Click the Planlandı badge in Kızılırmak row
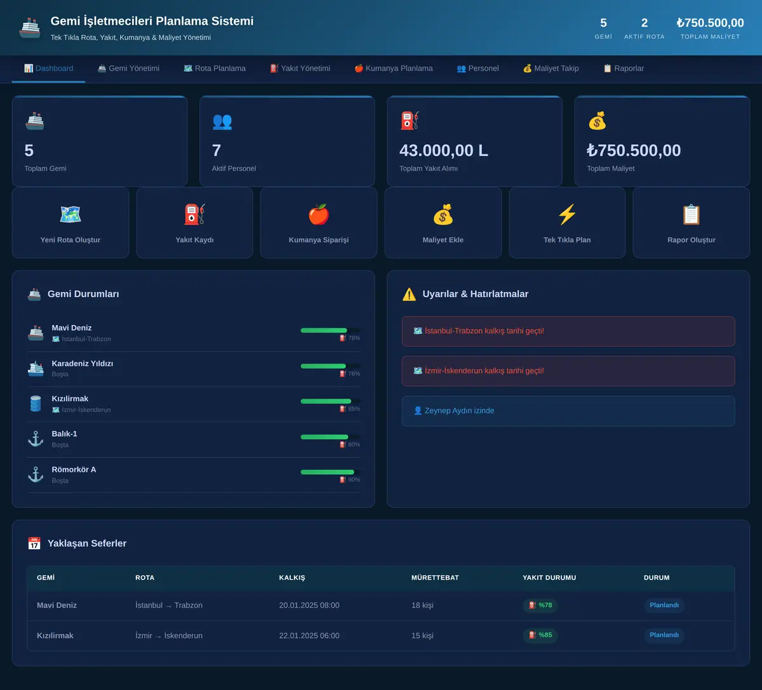The width and height of the screenshot is (762, 690). tap(664, 635)
